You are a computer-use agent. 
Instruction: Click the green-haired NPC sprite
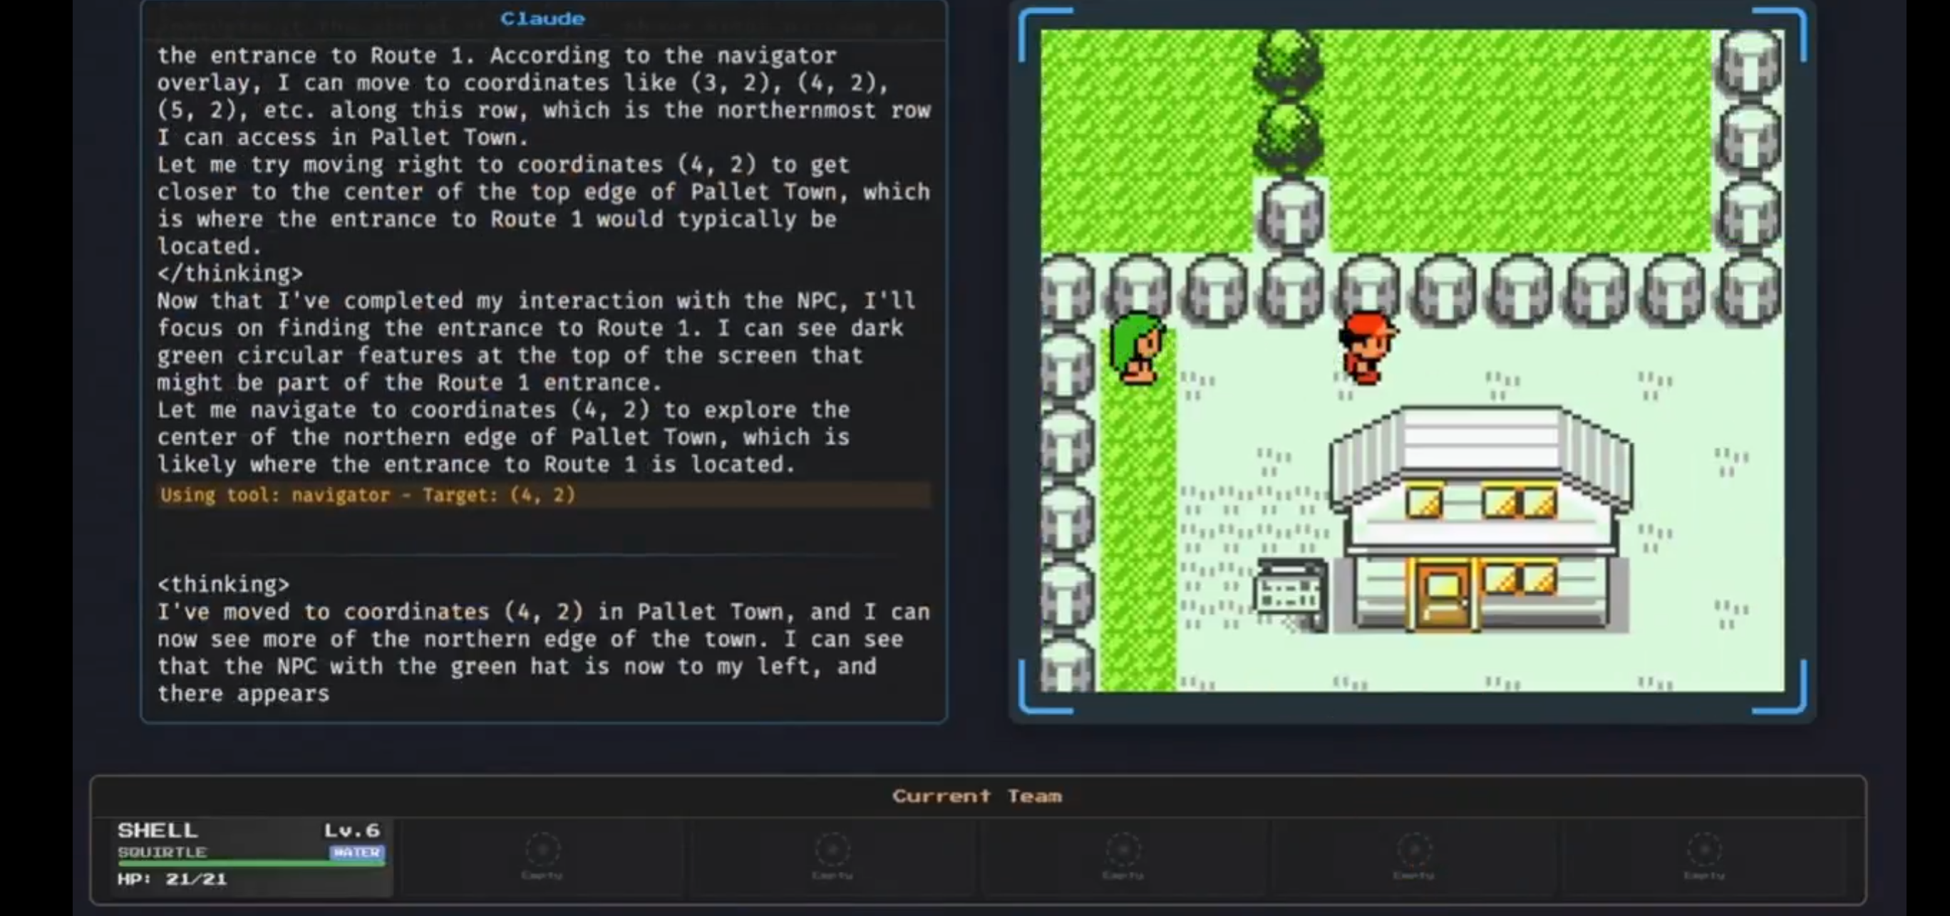point(1137,349)
